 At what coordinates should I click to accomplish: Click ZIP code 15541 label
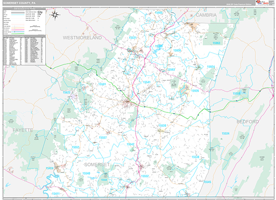(147, 82)
